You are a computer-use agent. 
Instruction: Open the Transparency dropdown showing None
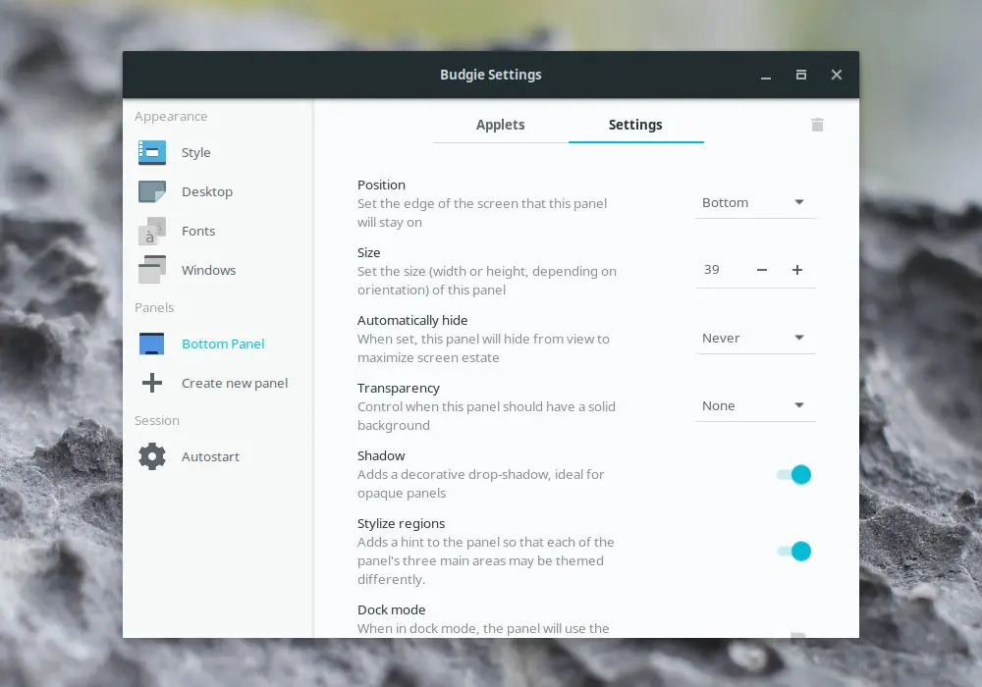754,405
